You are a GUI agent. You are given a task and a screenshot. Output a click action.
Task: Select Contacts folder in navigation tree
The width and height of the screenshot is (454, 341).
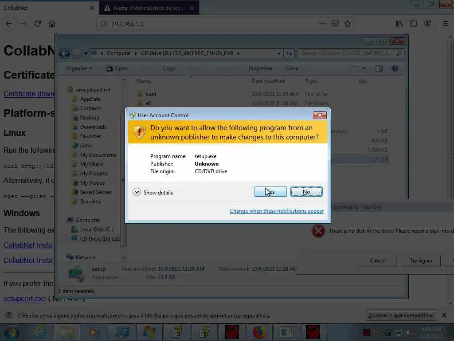click(x=90, y=108)
